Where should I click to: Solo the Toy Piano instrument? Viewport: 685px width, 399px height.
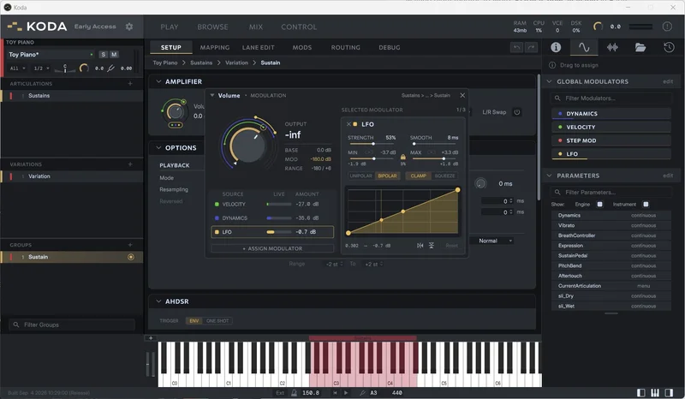tap(103, 55)
